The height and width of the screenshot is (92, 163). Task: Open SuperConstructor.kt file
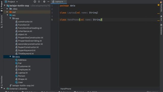[28, 47]
